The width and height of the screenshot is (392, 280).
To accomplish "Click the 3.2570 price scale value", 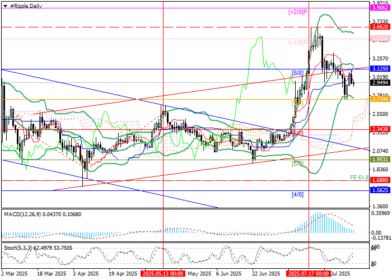I will click(380, 59).
